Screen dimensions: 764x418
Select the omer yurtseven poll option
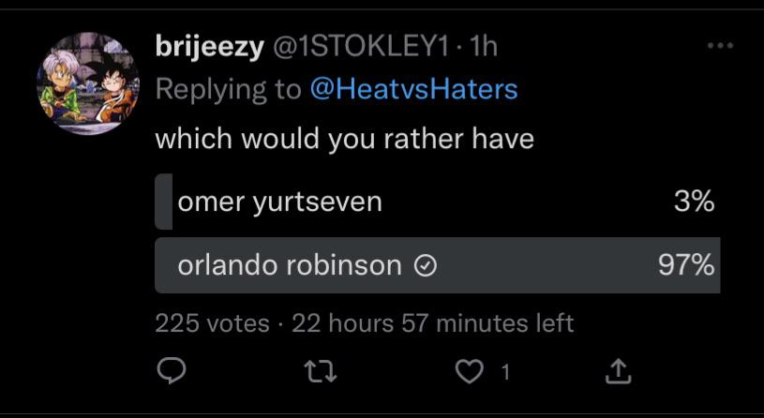coord(279,202)
